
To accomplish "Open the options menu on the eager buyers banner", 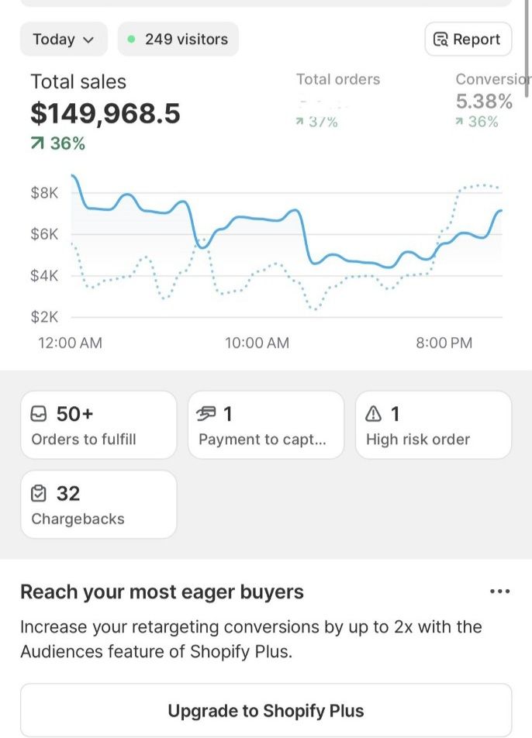I will (x=501, y=591).
